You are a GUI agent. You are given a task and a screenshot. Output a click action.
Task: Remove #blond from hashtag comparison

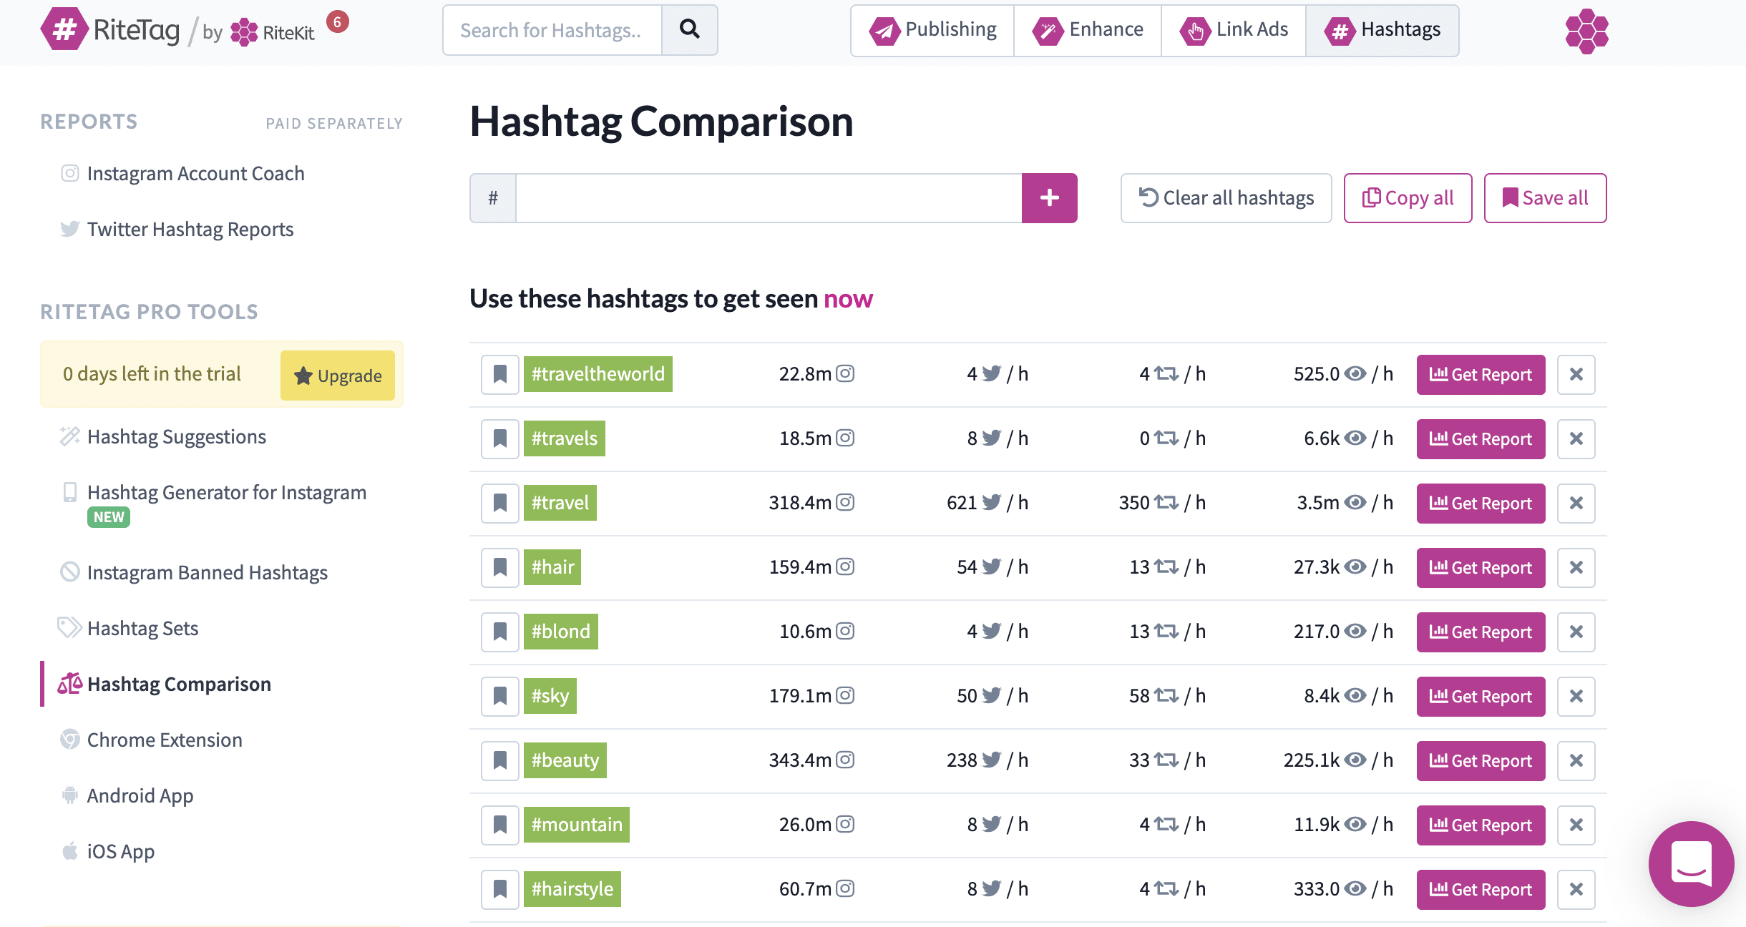tap(1575, 632)
